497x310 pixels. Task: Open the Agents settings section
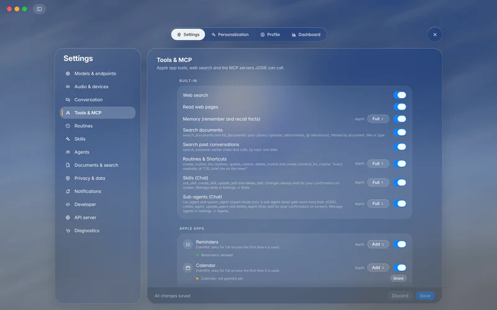98,152
